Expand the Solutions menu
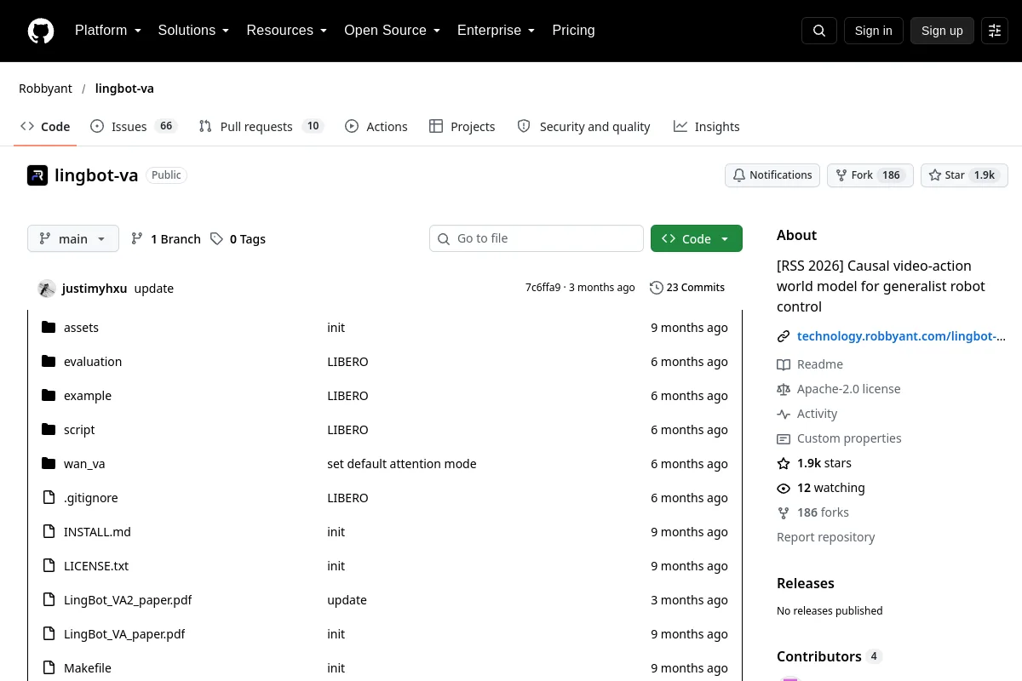 194,31
